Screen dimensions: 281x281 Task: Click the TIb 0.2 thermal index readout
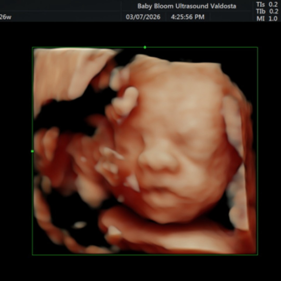pyautogui.click(x=267, y=11)
